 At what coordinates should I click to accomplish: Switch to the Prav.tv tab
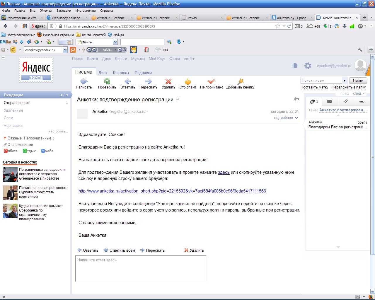202,18
